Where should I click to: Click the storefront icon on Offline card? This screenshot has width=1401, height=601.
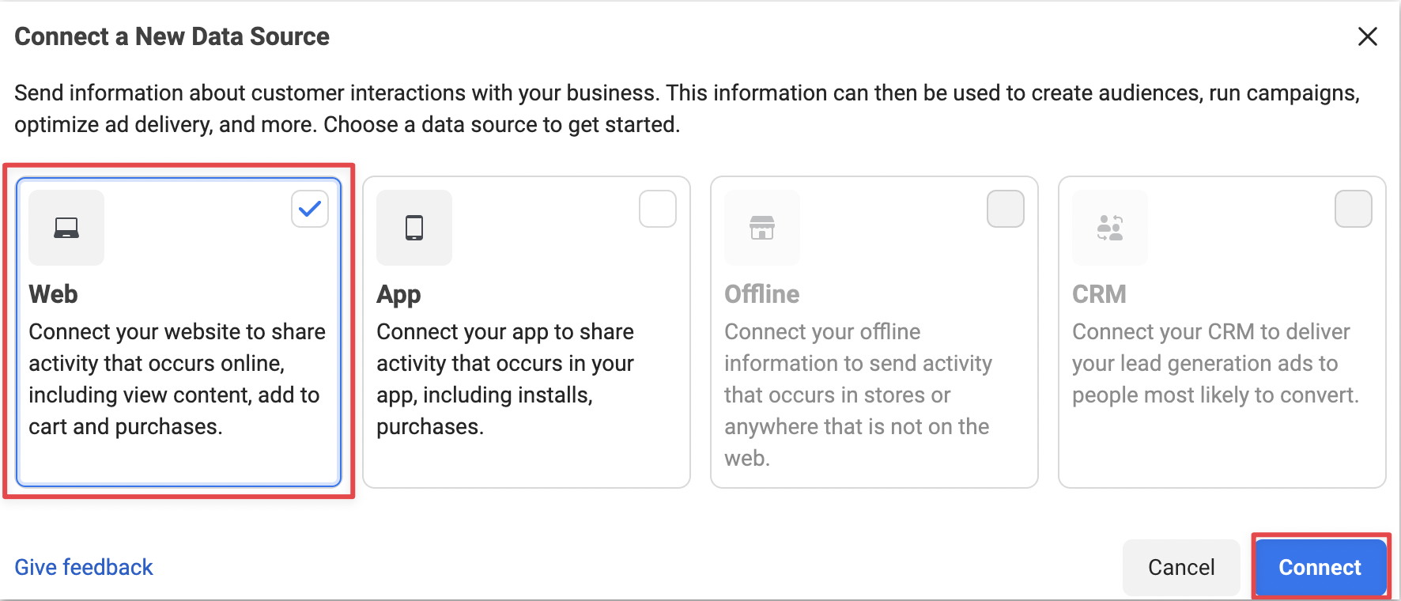tap(762, 228)
